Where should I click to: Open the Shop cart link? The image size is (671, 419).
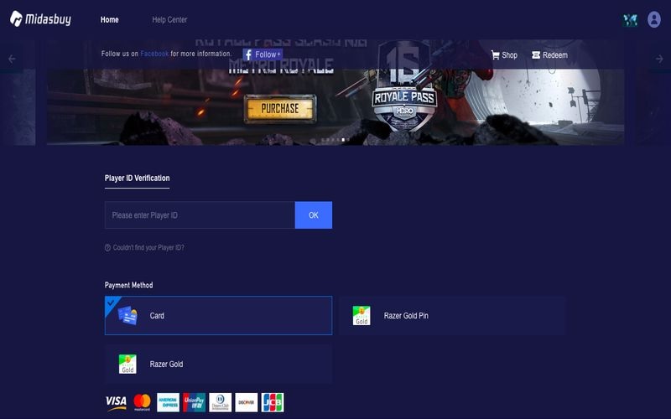pyautogui.click(x=504, y=55)
